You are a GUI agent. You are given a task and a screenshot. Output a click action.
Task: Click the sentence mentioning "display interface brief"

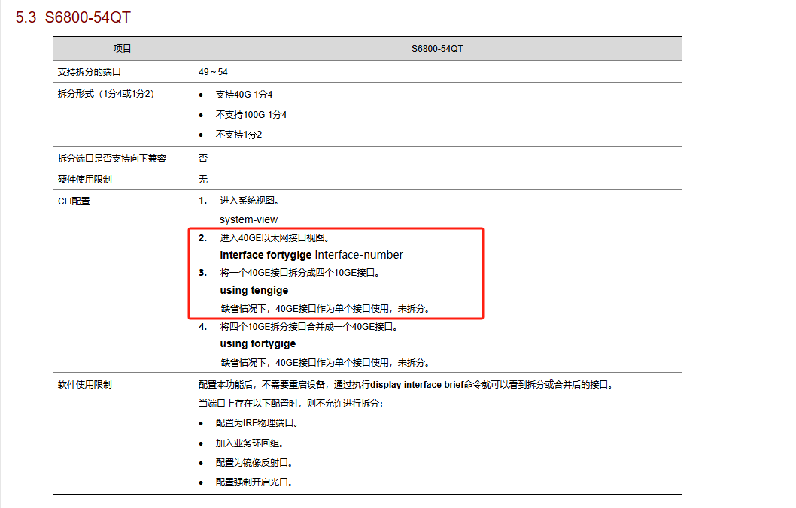coord(406,385)
